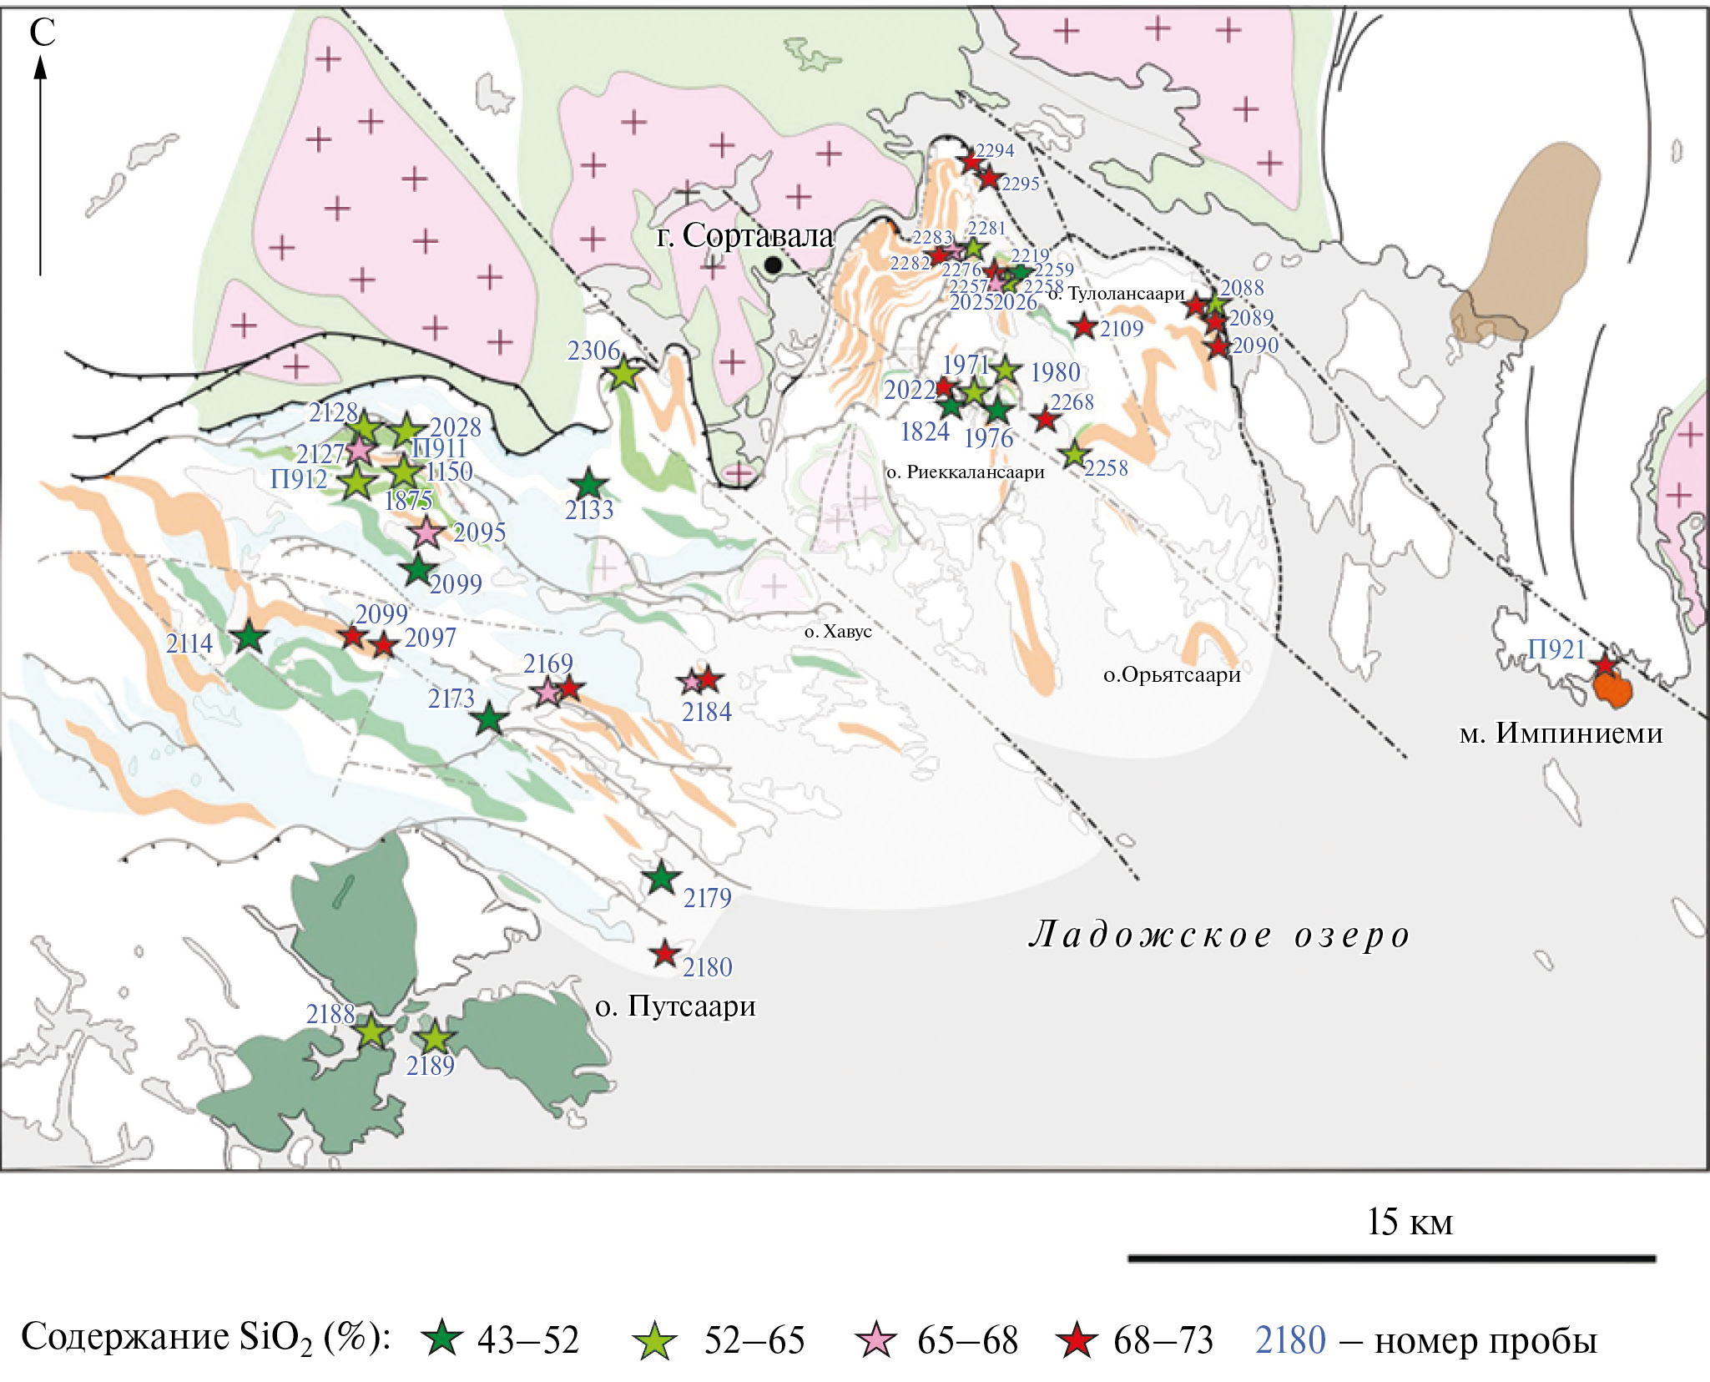
Task: Click the legend's red 68–73 star
Action: point(1076,1339)
